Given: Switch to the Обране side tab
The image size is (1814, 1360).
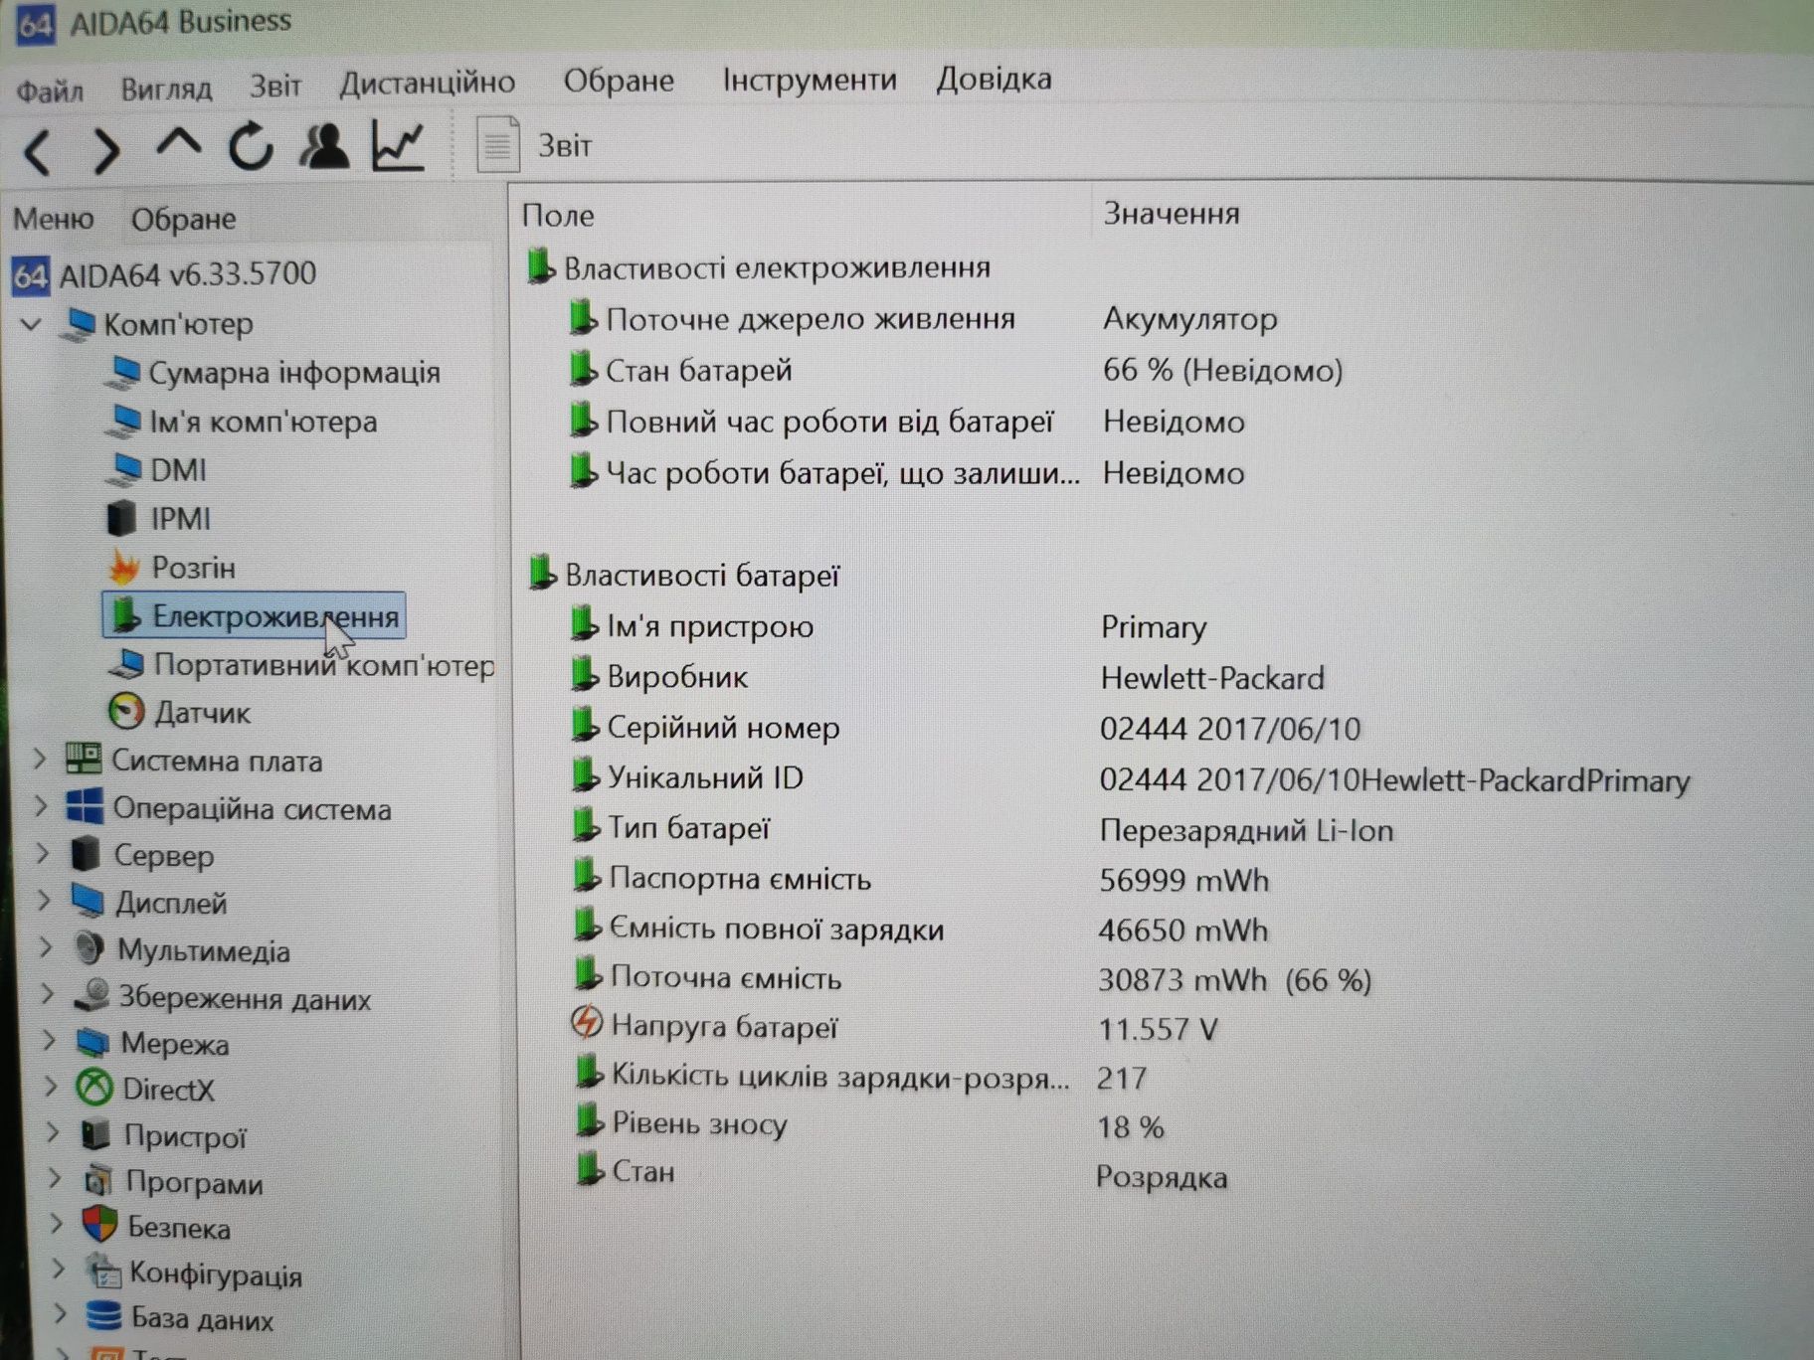Looking at the screenshot, I should pos(184,219).
